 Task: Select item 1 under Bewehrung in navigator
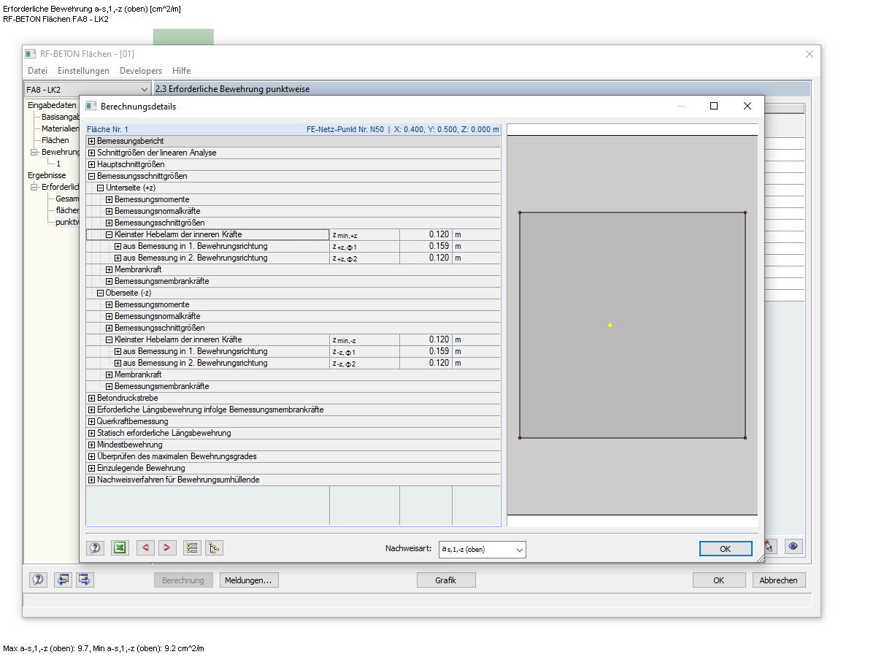point(59,164)
